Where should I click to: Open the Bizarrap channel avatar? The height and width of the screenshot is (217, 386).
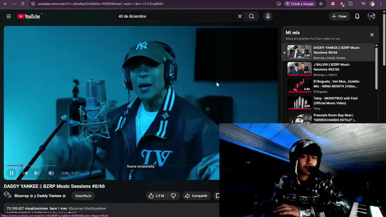click(8, 196)
